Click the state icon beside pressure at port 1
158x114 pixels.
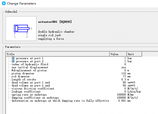coord(13,58)
